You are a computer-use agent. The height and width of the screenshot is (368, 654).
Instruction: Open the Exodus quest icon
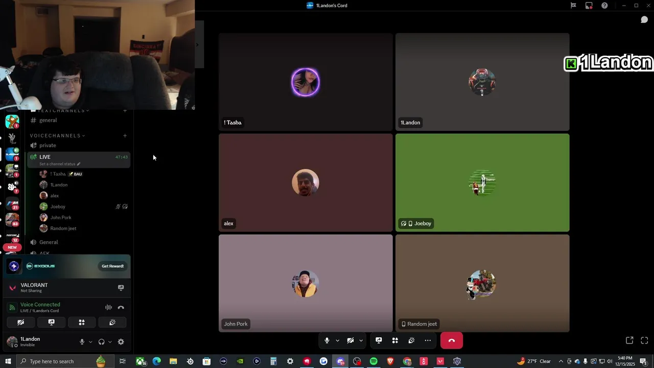click(14, 266)
